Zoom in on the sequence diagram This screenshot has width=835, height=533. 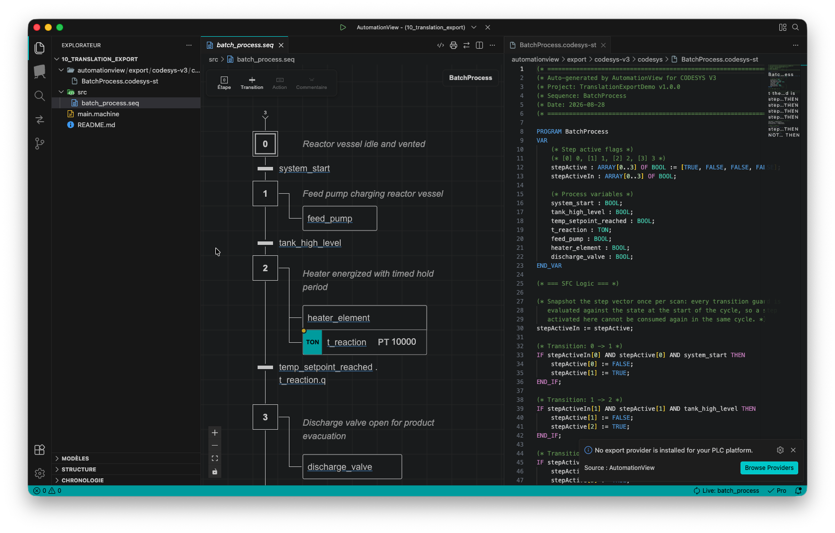215,433
